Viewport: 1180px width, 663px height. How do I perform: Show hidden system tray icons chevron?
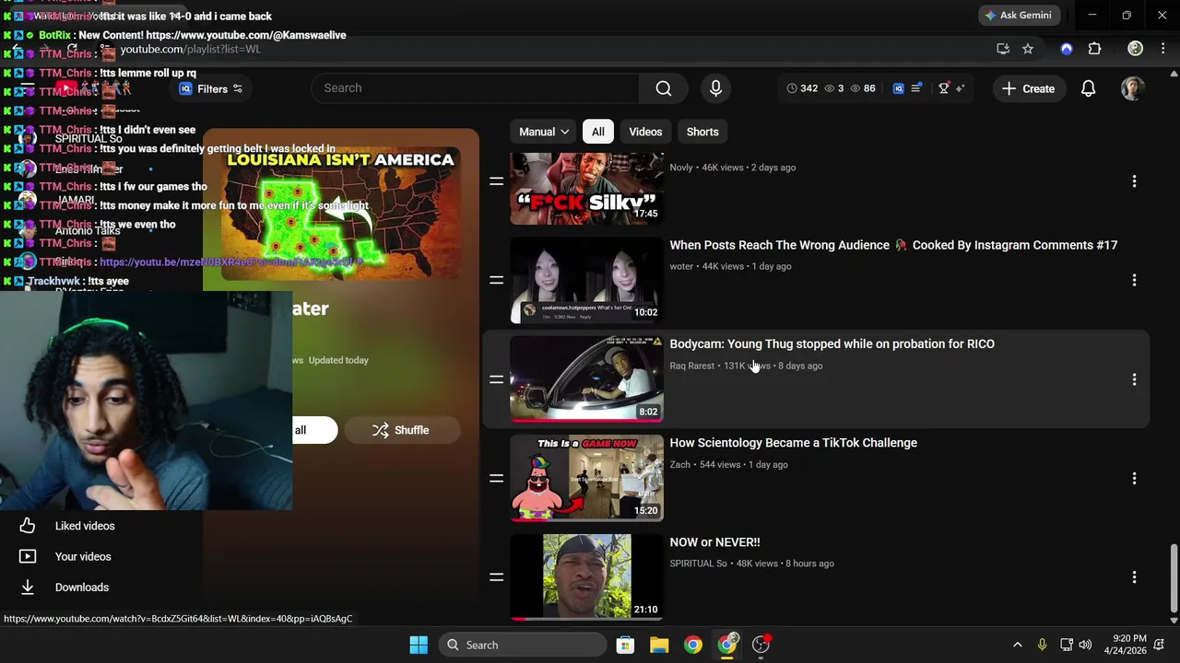click(1017, 645)
